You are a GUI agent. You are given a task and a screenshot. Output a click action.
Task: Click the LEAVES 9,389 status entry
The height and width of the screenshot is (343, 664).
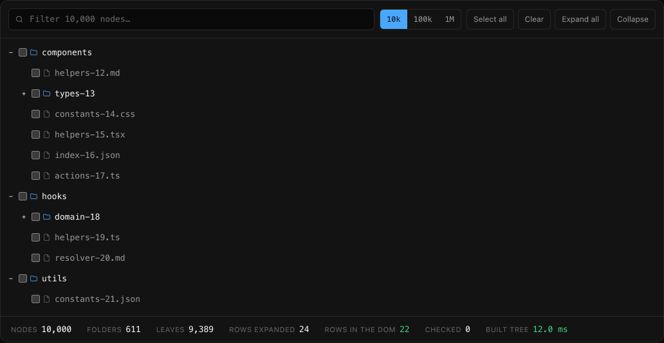coord(185,330)
